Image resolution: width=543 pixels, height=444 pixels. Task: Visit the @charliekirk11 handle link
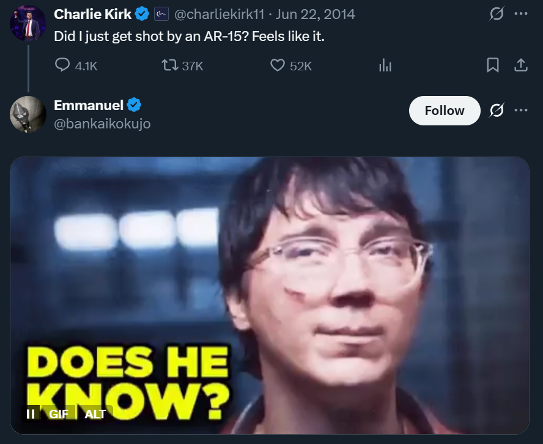pyautogui.click(x=219, y=14)
